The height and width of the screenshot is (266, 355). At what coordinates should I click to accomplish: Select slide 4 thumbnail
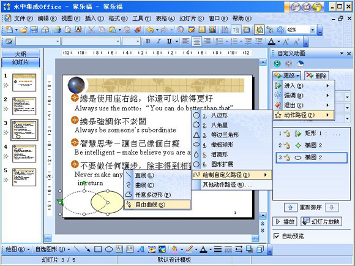click(x=24, y=153)
